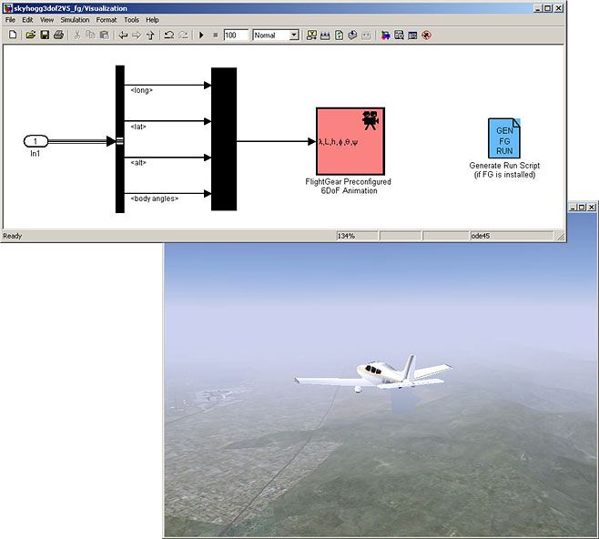Click the Copy icon in toolbar
Viewport: 599px width, 539px height.
[x=90, y=36]
